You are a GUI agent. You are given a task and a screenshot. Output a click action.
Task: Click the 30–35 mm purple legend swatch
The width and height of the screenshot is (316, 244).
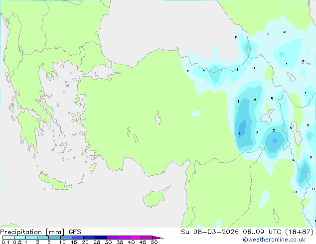coord(112,238)
